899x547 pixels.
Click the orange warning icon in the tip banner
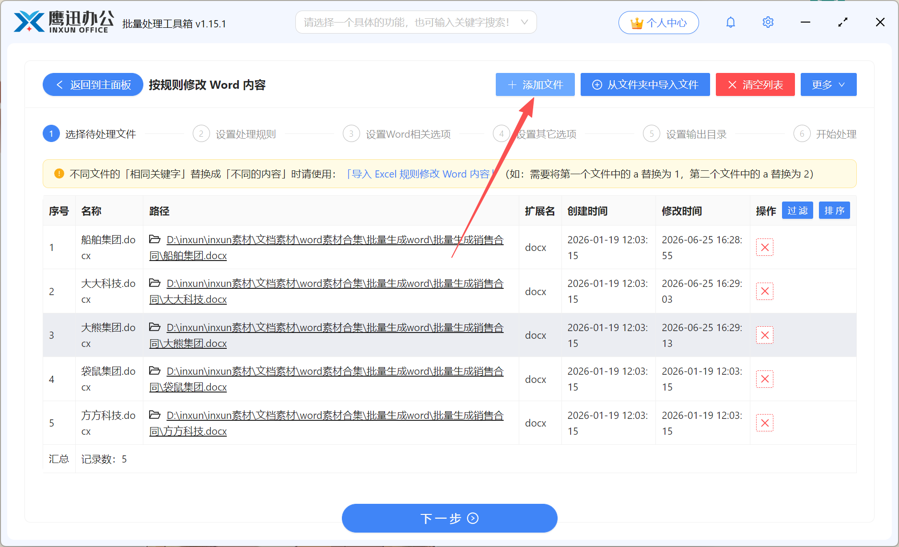(x=59, y=174)
